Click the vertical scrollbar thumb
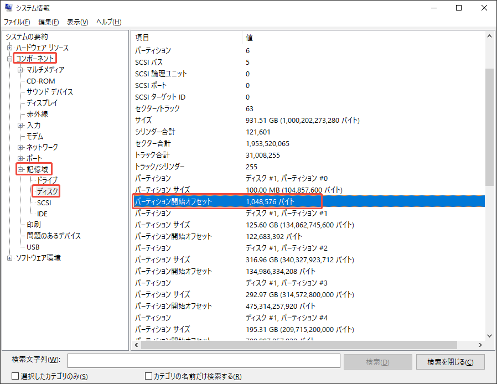 coord(489,127)
